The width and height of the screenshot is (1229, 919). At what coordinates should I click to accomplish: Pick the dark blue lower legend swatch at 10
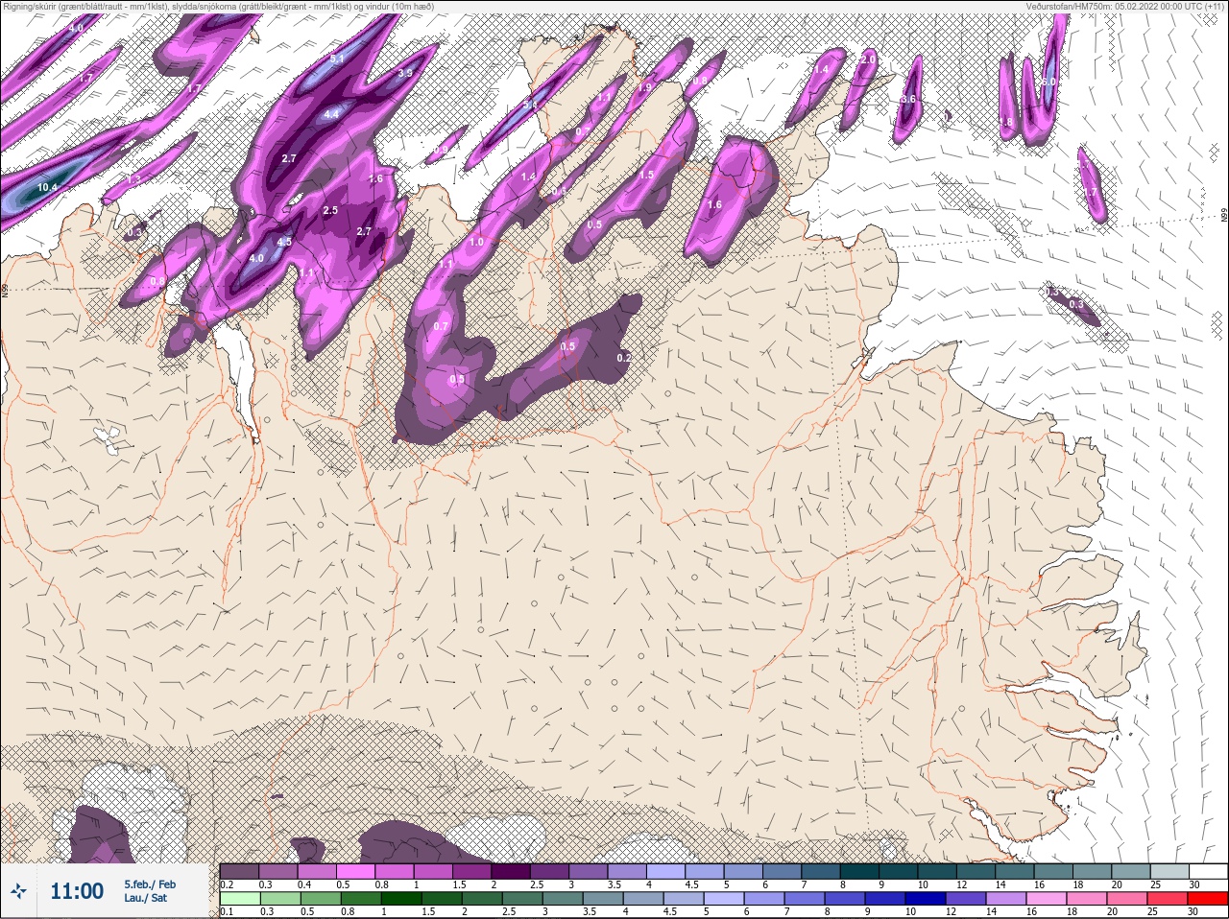[926, 899]
